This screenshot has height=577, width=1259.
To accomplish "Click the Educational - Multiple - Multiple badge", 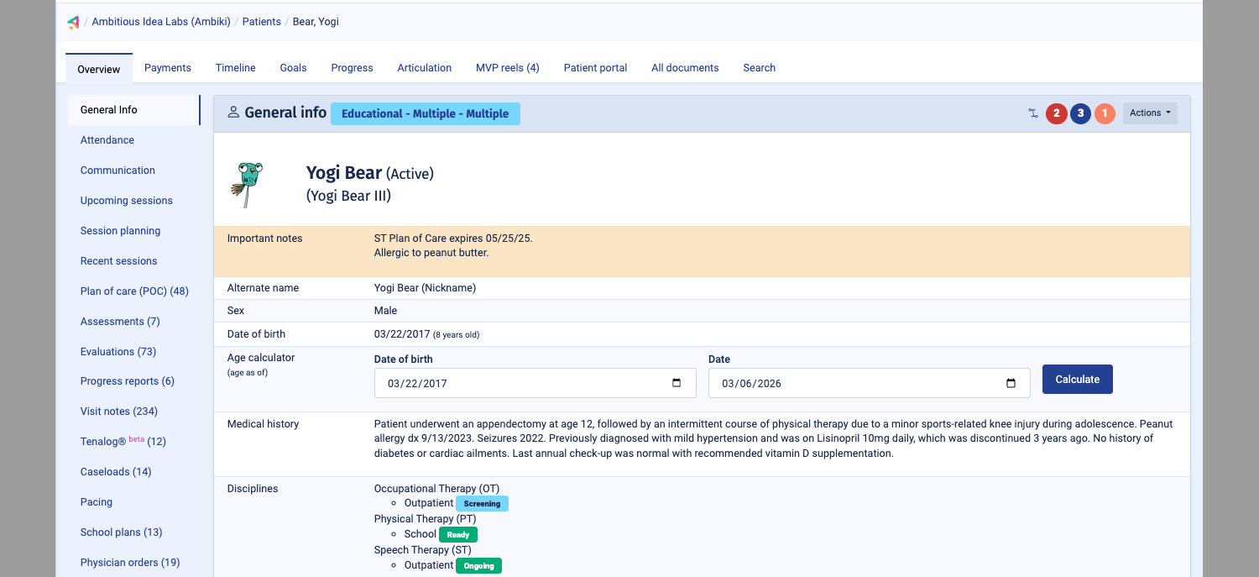I will point(426,113).
